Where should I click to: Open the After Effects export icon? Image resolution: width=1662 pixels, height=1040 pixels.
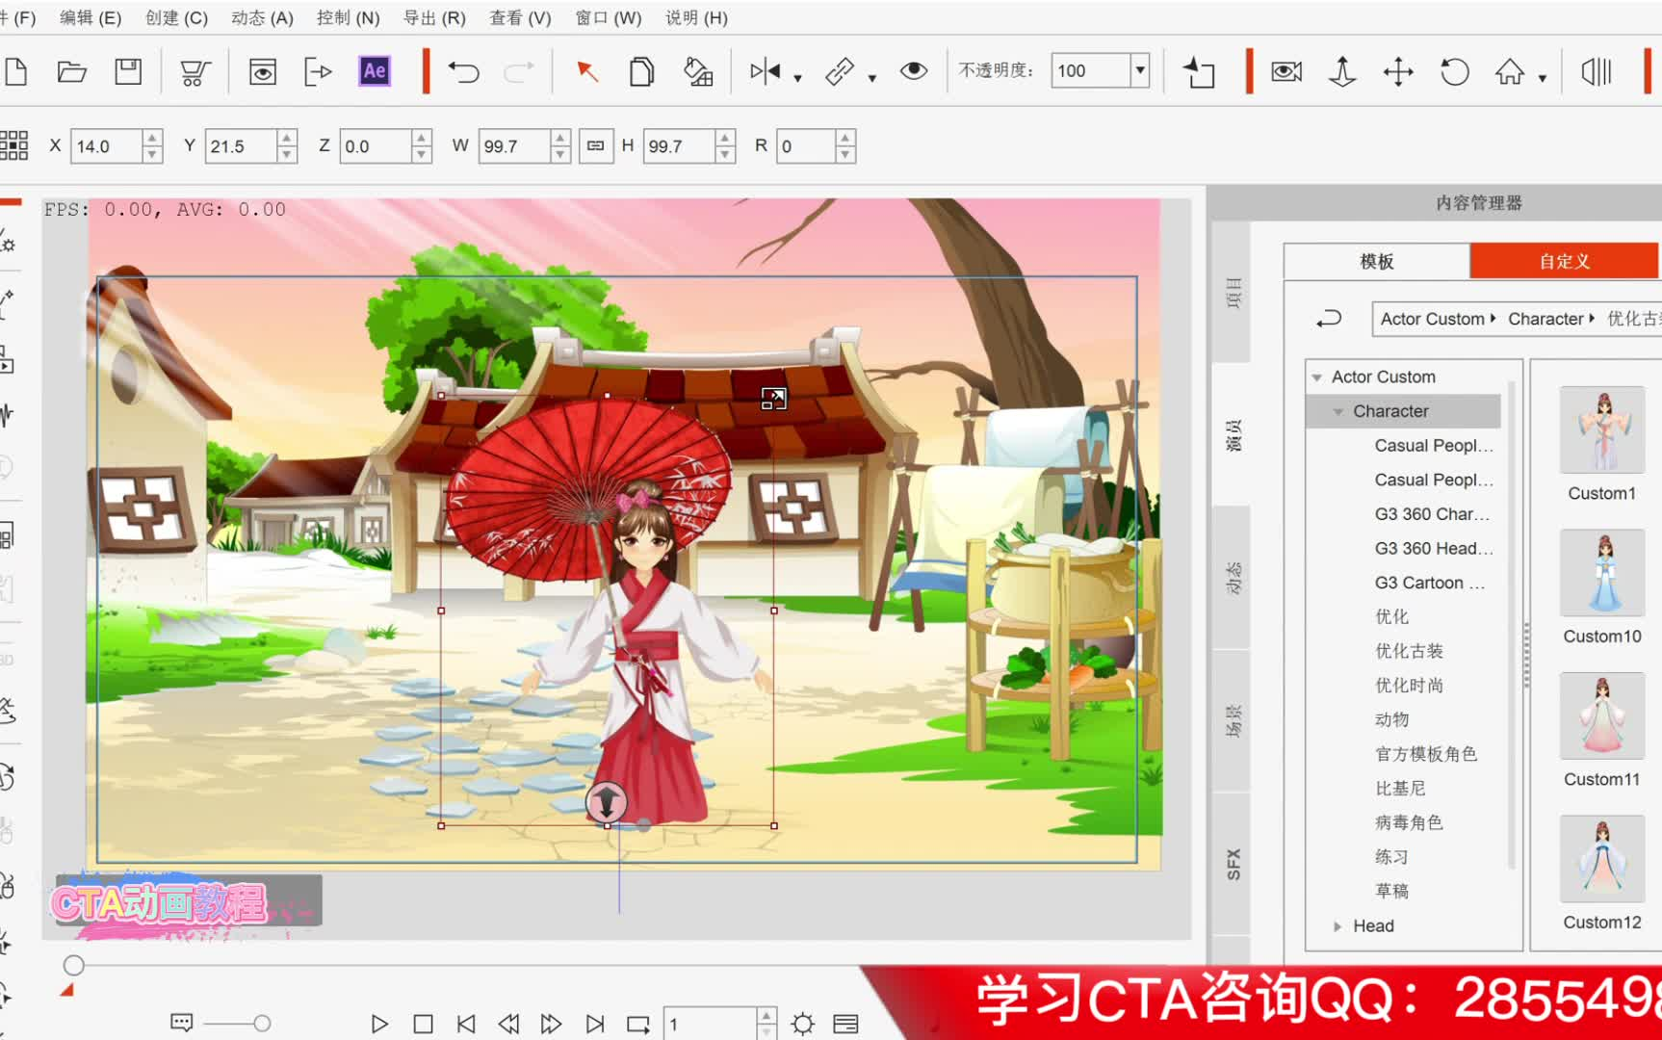pyautogui.click(x=375, y=70)
